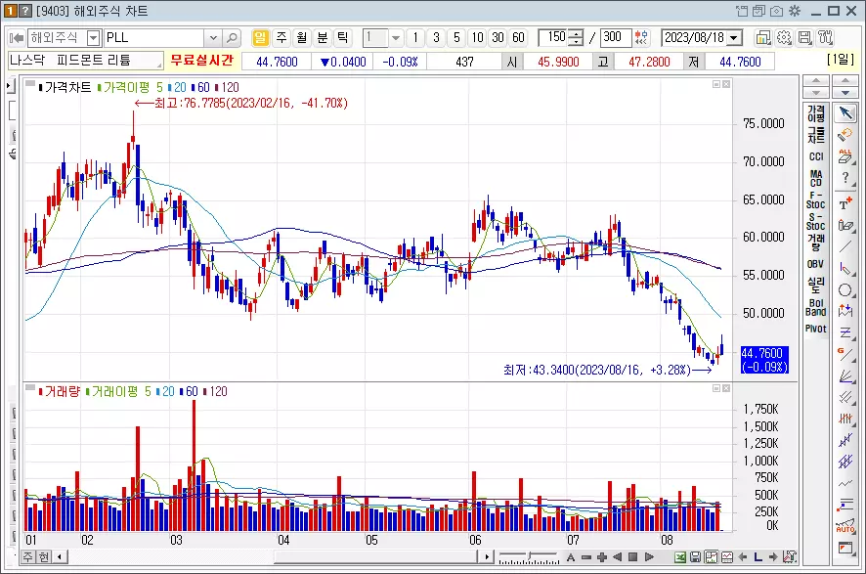
Task: Click the horizontal chart scrollbar thumb
Action: (375, 556)
